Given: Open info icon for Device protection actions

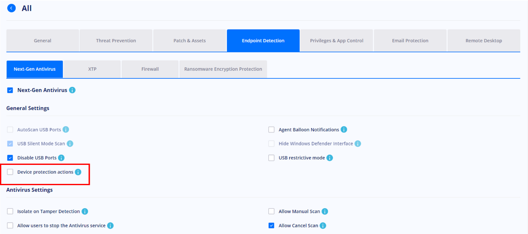Looking at the screenshot, I should (78, 172).
